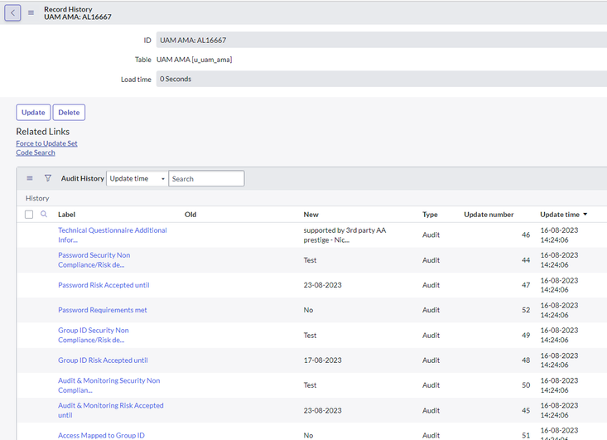Screen dimensions: 607x440
Task: Open Force to Update Set link
Action: (x=46, y=143)
